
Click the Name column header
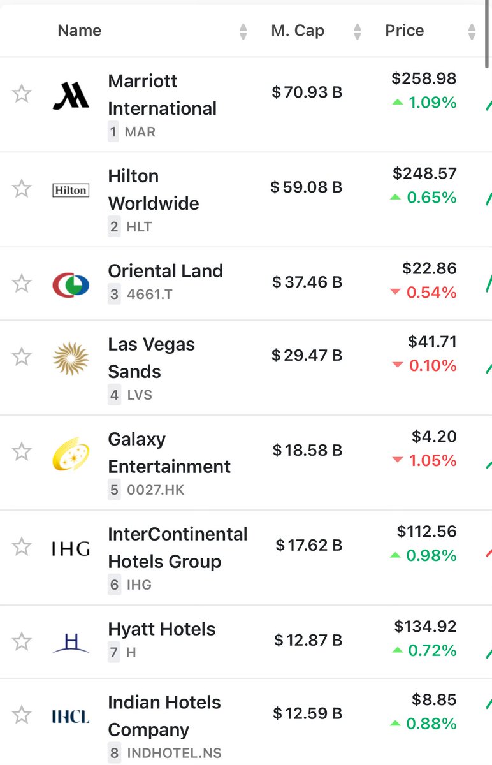(x=80, y=31)
